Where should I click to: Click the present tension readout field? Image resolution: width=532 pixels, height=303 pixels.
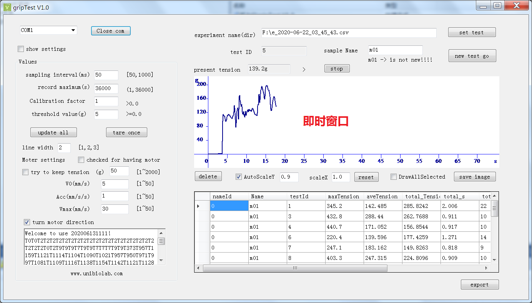click(x=269, y=69)
